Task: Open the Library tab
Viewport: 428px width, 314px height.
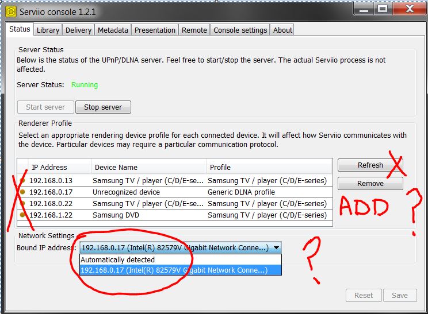Action: [47, 30]
